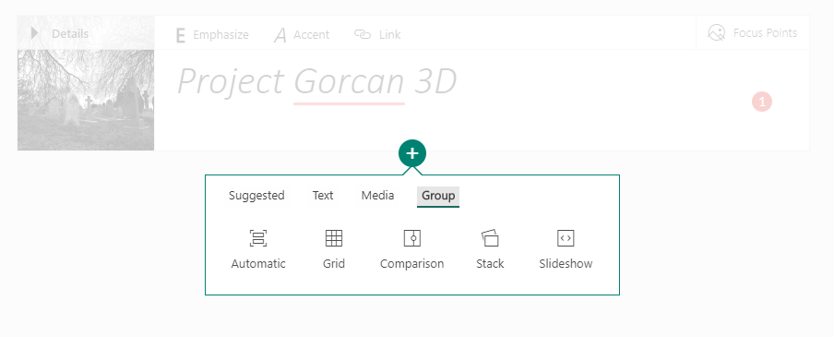834x337 pixels.
Task: Switch to the Suggested tab
Action: click(256, 196)
